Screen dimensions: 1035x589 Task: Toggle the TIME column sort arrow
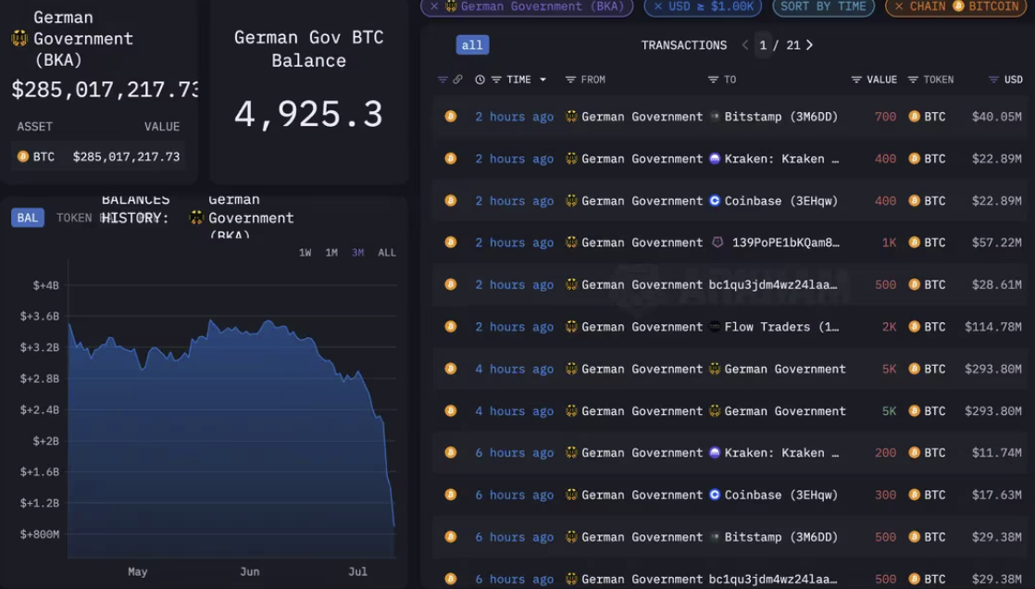coord(542,80)
